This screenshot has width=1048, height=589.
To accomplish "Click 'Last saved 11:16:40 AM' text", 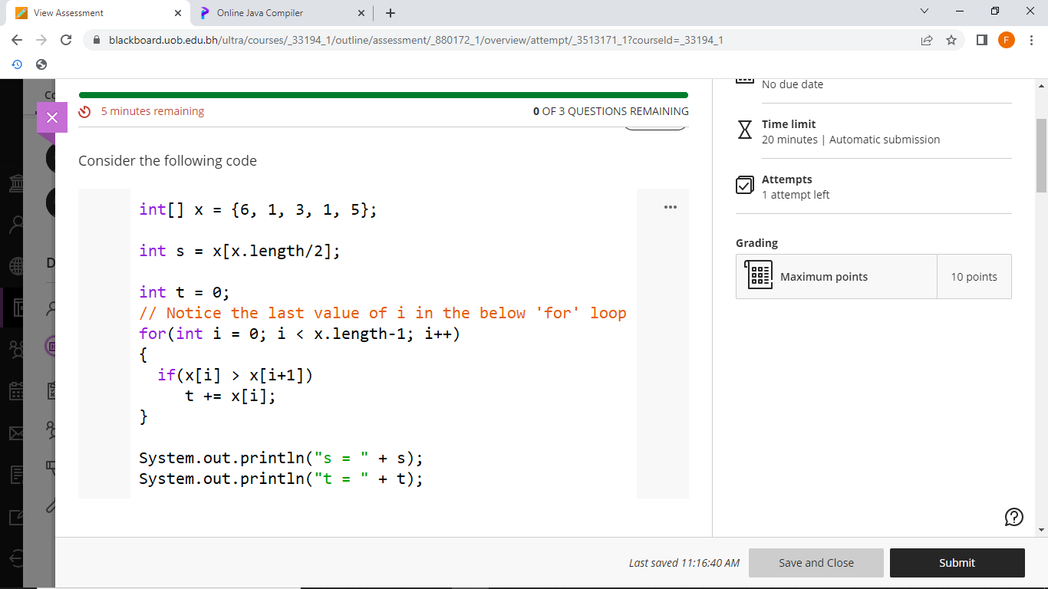I will (684, 563).
